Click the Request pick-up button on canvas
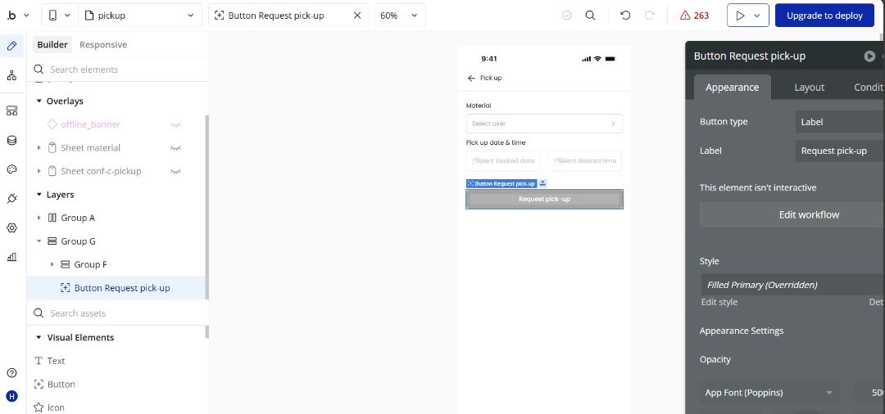The width and height of the screenshot is (885, 414). tap(545, 199)
